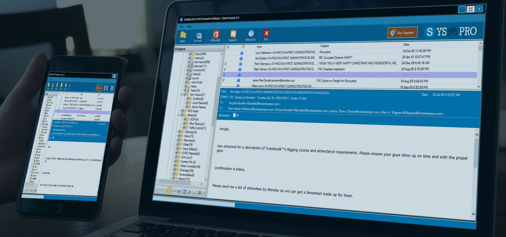506x237 pixels.
Task: Uncheck the RSS Feeds checkbox
Action: point(182,111)
